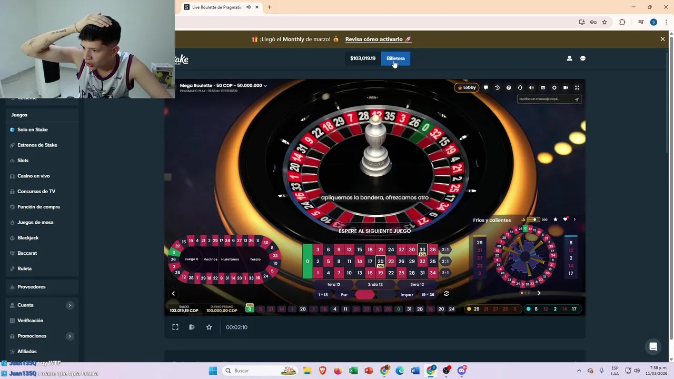Image resolution: width=674 pixels, height=379 pixels.
Task: Expand Fríos y calientes panel right chevron
Action: pos(574,220)
